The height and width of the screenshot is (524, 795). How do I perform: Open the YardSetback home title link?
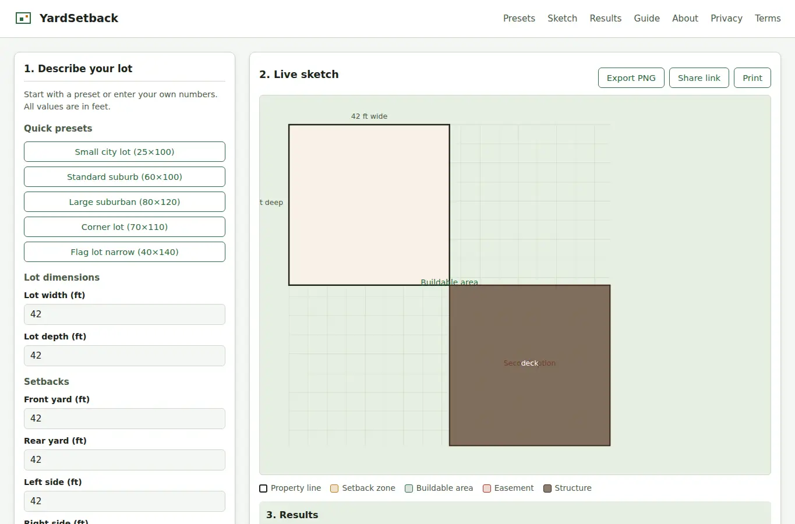(79, 18)
